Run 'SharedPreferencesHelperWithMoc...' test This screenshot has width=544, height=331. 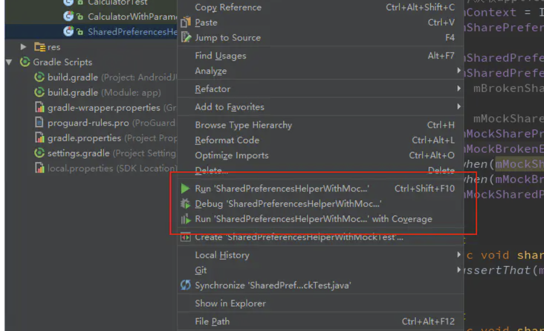tap(321, 188)
